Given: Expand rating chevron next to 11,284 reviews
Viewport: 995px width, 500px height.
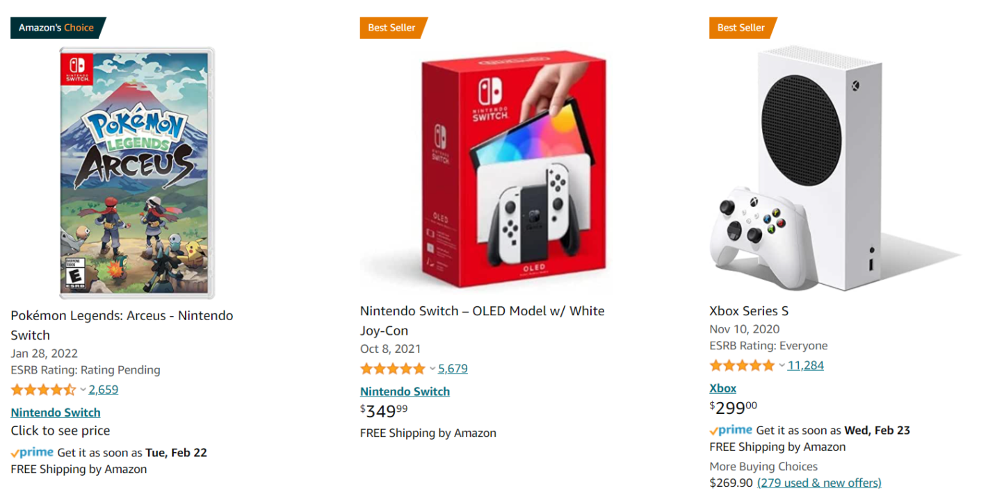Looking at the screenshot, I should pyautogui.click(x=782, y=365).
